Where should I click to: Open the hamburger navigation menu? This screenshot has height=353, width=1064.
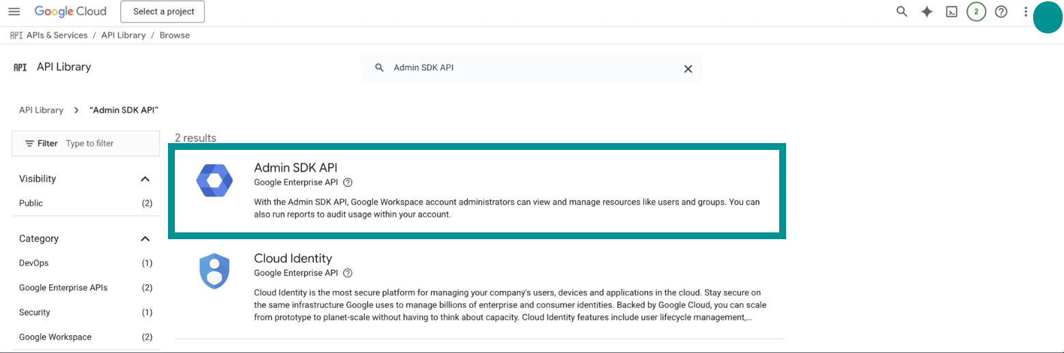14,12
